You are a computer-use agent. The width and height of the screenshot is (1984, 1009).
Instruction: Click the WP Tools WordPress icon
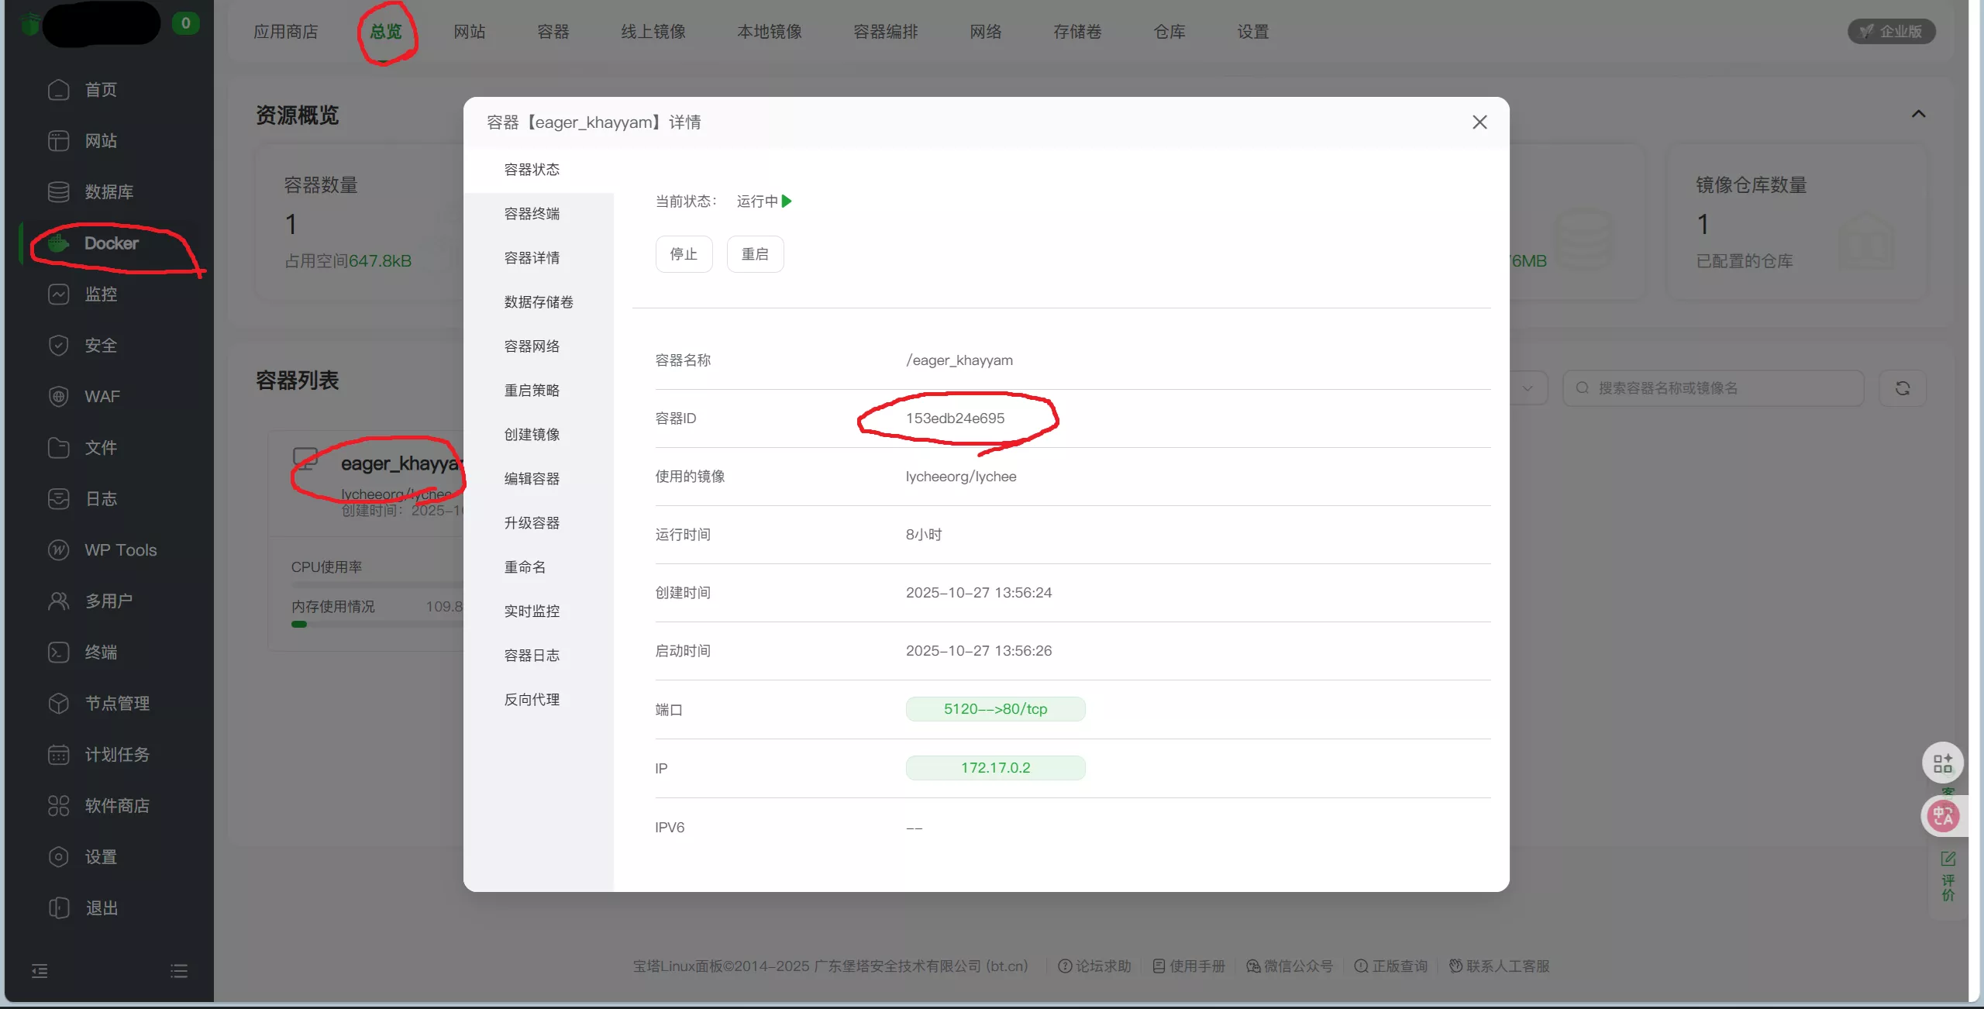[59, 550]
